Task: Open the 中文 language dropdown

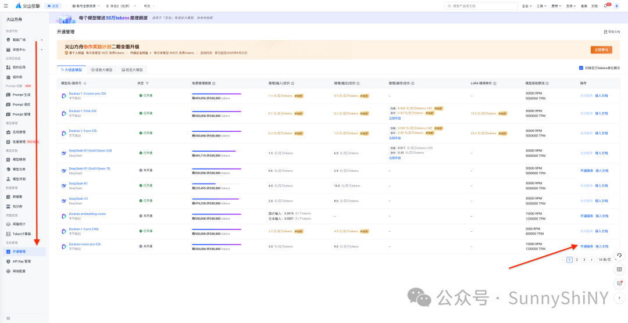Action: click(149, 6)
